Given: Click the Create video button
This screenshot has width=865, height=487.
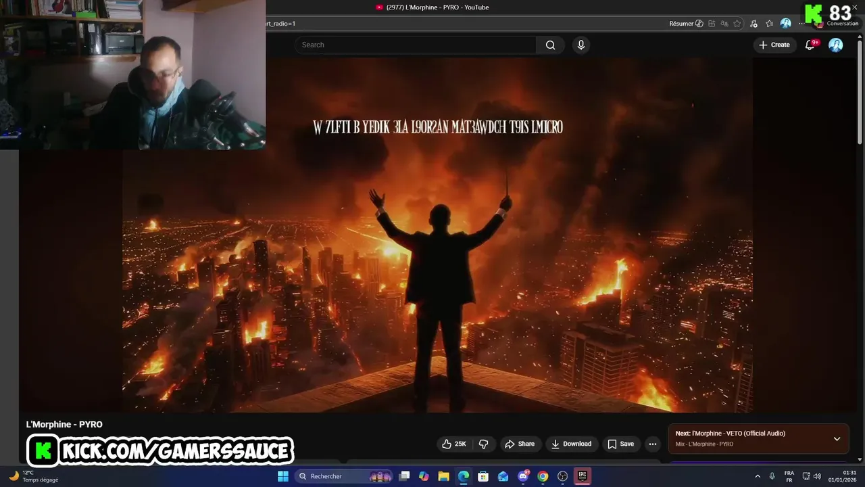Looking at the screenshot, I should pos(774,45).
